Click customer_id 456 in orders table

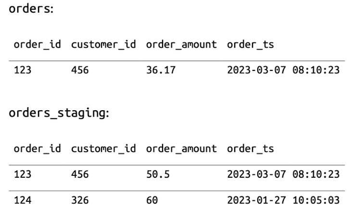[80, 72]
